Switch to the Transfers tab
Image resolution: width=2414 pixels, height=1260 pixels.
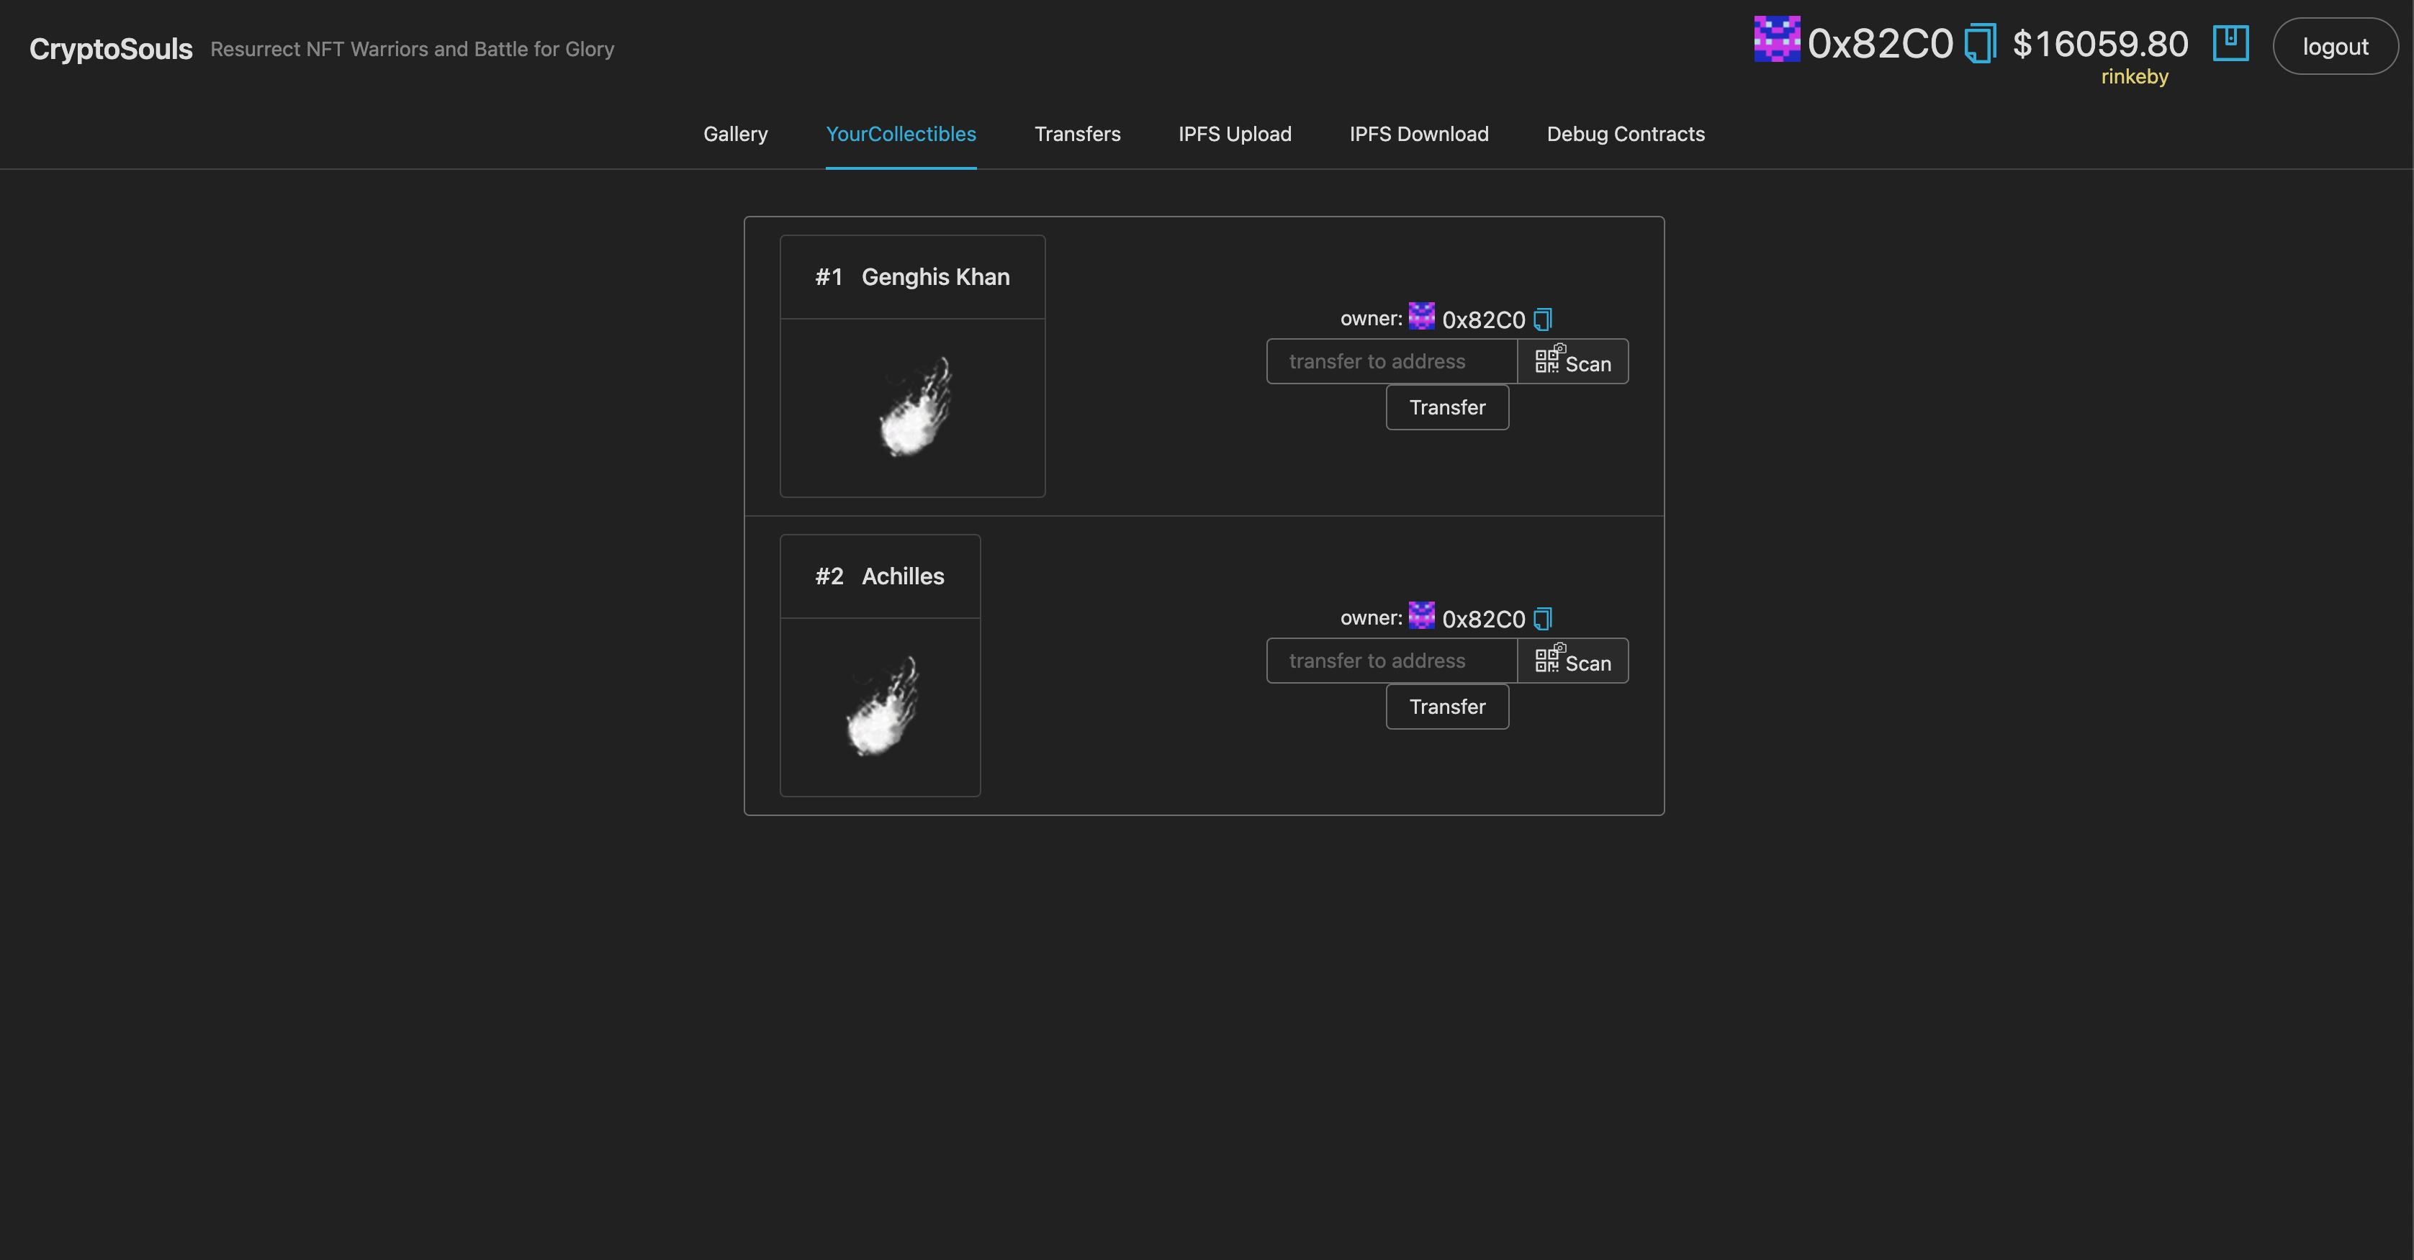coord(1078,134)
